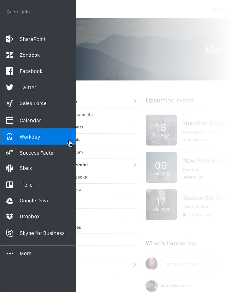Click the Slack logo icon
Image resolution: width=232 pixels, height=292 pixels.
(x=10, y=168)
